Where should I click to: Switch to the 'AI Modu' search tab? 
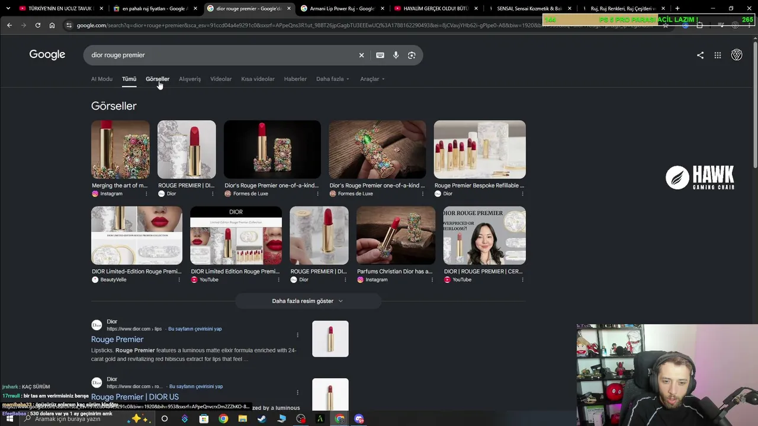point(102,79)
